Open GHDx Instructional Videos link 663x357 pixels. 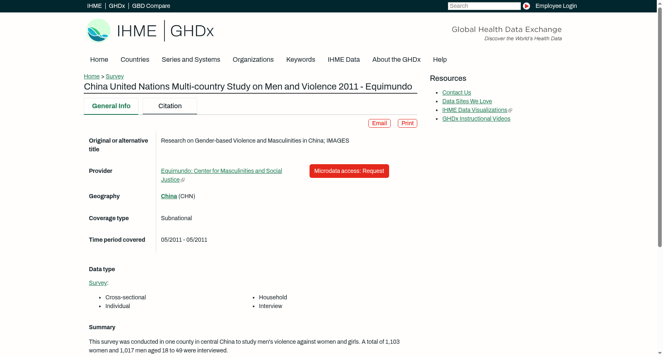click(x=477, y=119)
